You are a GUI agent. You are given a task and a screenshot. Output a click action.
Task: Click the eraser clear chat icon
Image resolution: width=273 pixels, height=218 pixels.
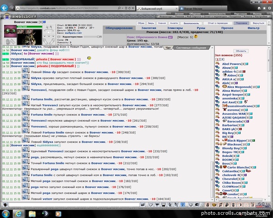tap(151, 205)
